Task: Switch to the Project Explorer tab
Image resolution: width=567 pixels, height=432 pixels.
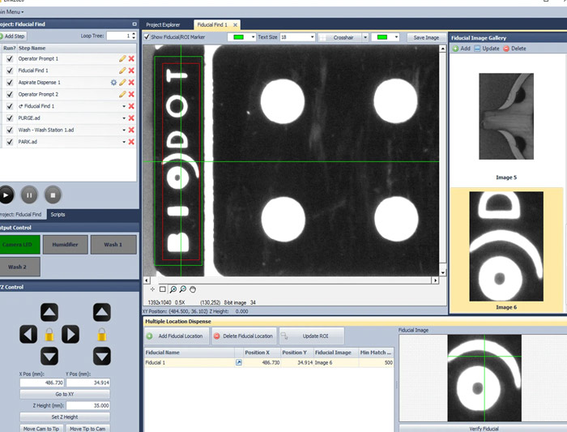Action: (163, 25)
